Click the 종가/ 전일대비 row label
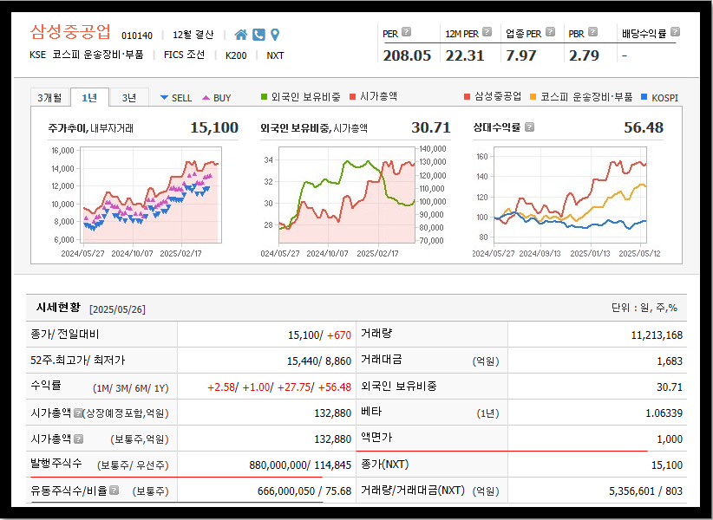 64,335
